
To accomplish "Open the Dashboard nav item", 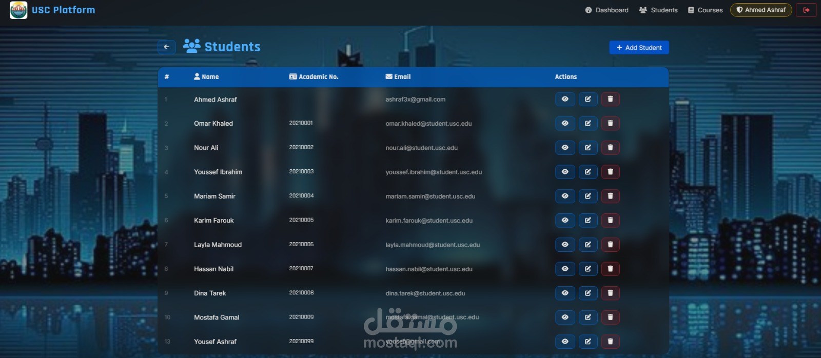I will (607, 10).
